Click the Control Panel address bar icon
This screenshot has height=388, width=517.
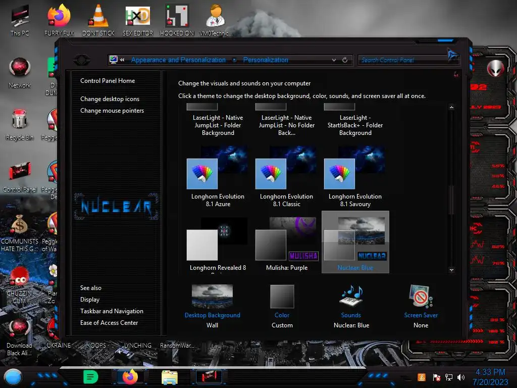coord(114,60)
